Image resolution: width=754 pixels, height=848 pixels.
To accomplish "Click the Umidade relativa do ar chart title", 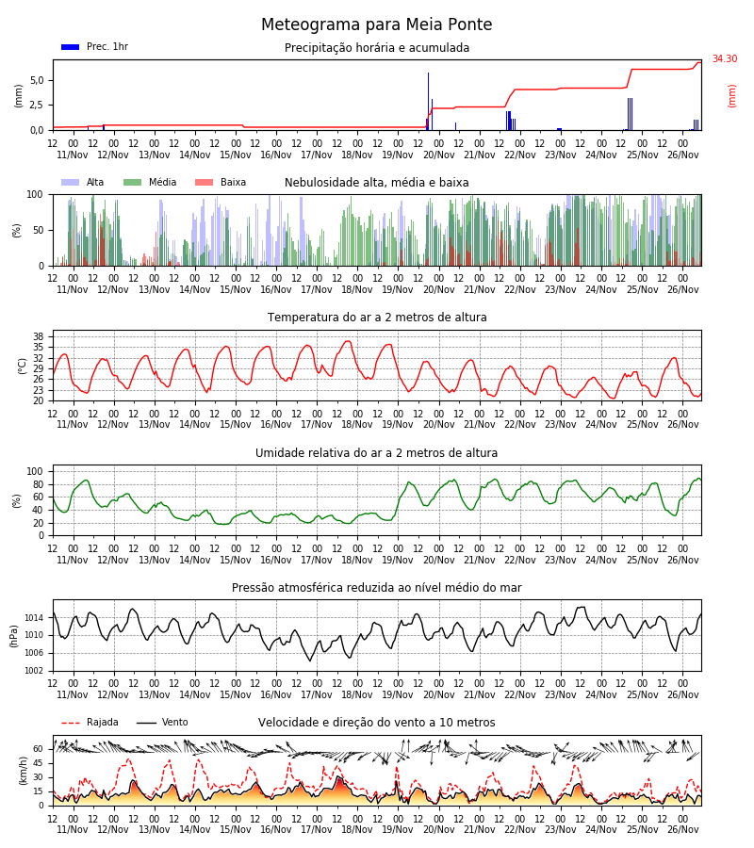I will pyautogui.click(x=376, y=452).
